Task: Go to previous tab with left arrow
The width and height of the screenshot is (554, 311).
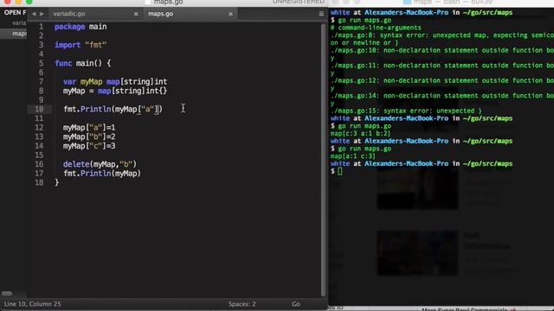Action: (34, 14)
